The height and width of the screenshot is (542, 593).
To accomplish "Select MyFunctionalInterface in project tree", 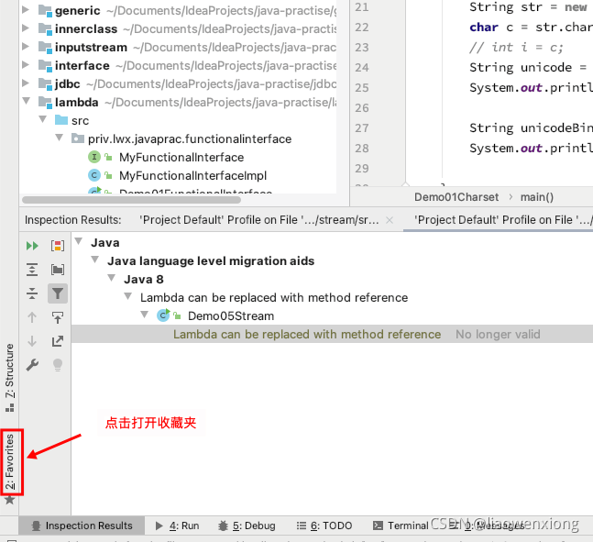I will click(x=181, y=158).
